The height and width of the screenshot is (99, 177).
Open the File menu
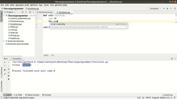(2, 5)
